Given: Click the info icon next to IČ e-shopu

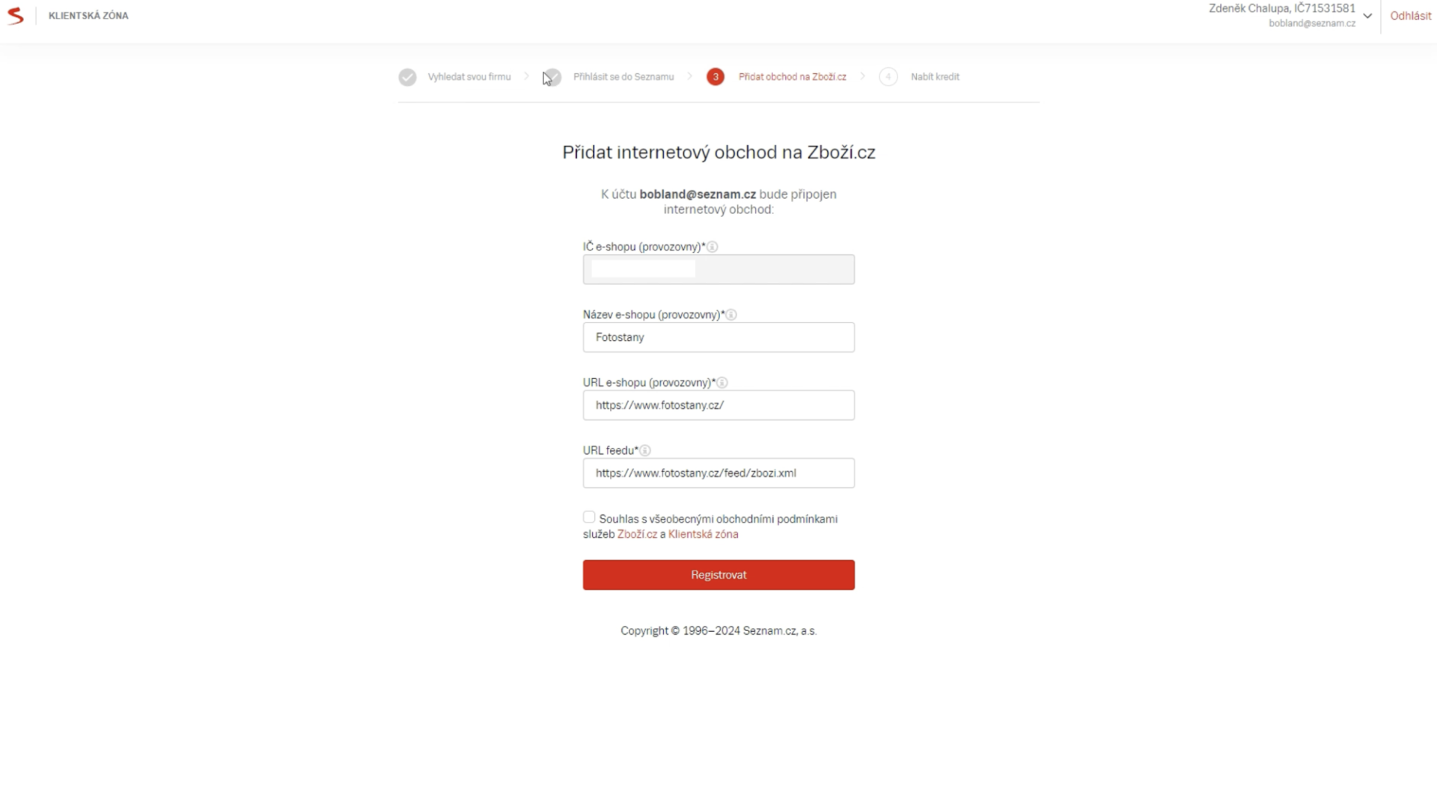Looking at the screenshot, I should coord(713,247).
